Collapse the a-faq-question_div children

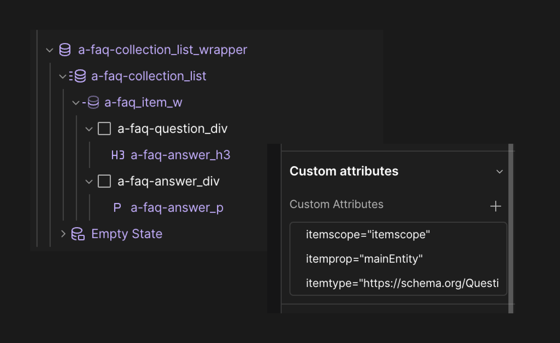[x=89, y=129]
